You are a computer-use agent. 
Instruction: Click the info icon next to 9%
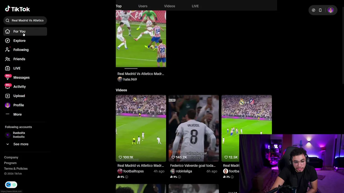coord(179,177)
